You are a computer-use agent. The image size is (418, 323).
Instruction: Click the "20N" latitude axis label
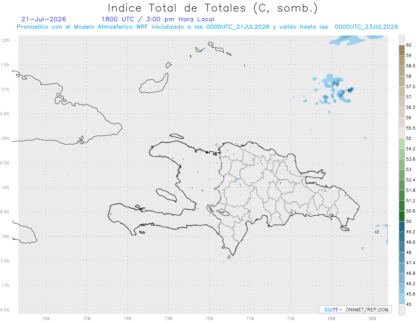click(5, 138)
